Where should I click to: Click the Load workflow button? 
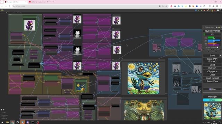click(212, 65)
